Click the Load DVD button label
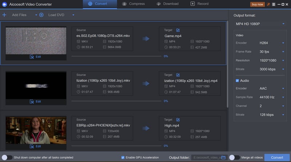Viewport: 291px width, 162px height. coord(56,15)
